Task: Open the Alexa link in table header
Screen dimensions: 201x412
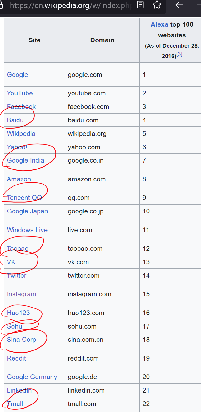Action: [159, 24]
